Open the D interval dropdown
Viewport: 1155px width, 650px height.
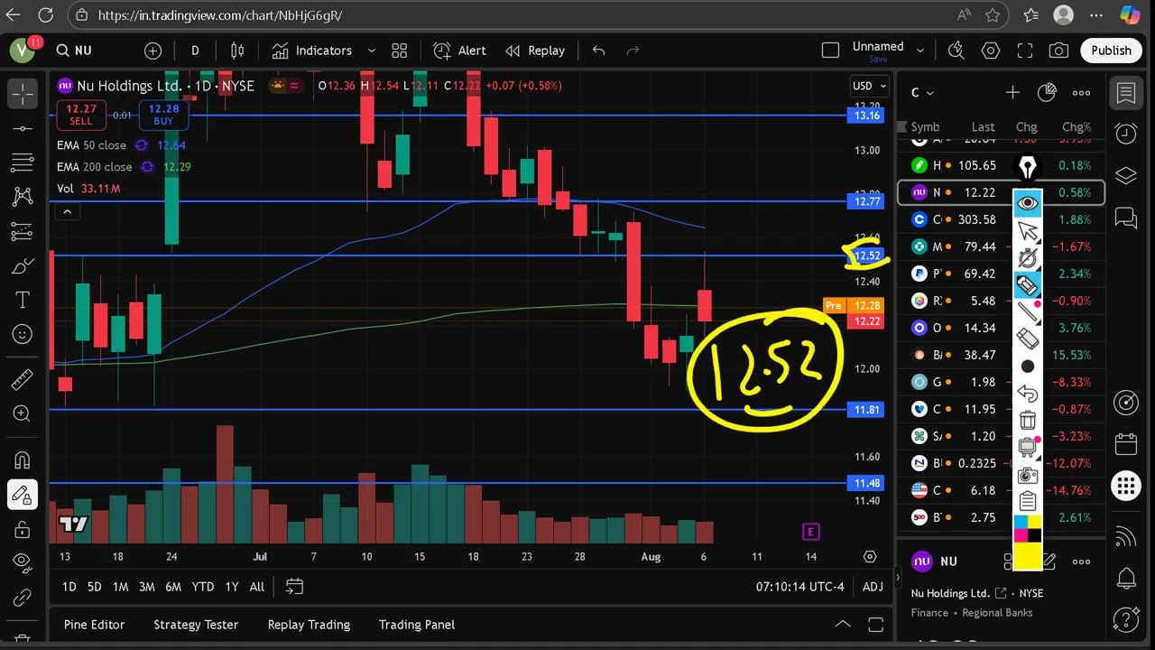tap(195, 51)
